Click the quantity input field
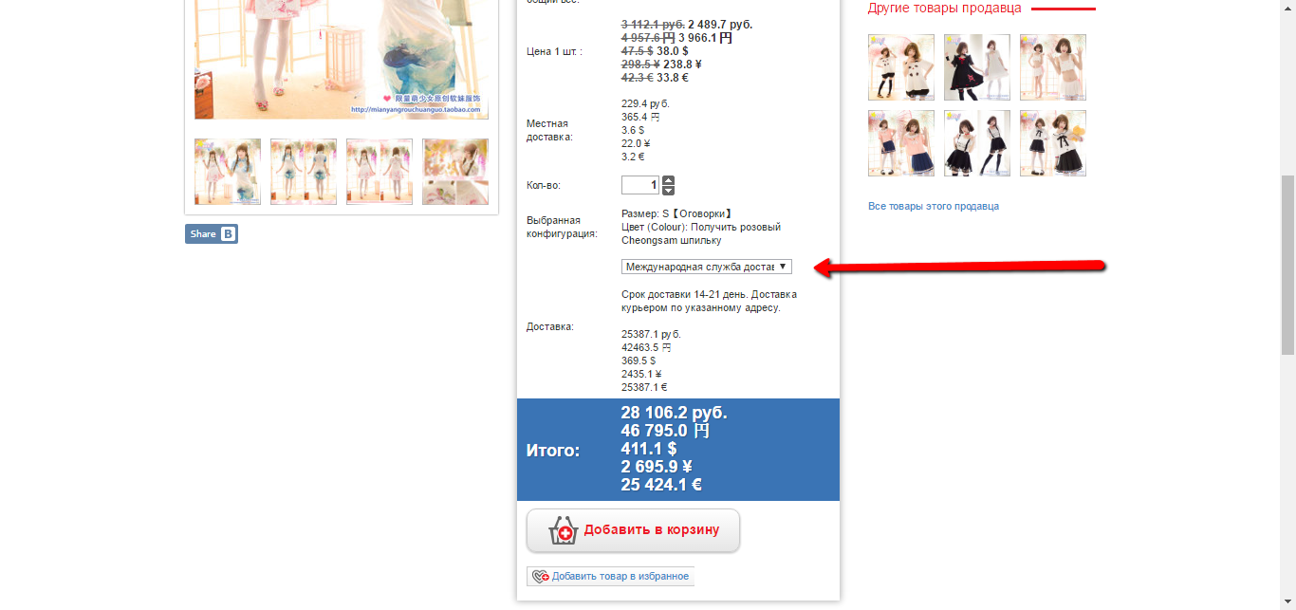 tap(640, 185)
